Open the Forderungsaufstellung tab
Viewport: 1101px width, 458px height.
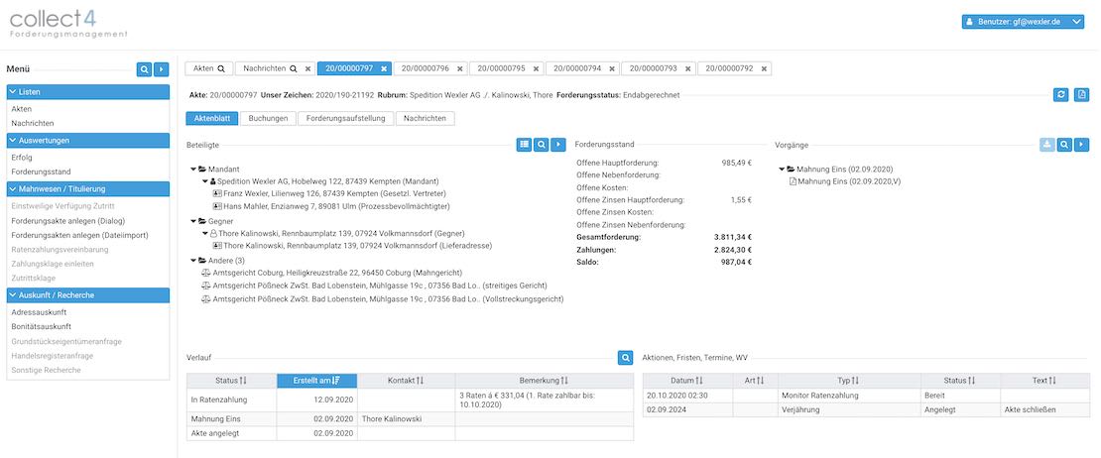(345, 118)
